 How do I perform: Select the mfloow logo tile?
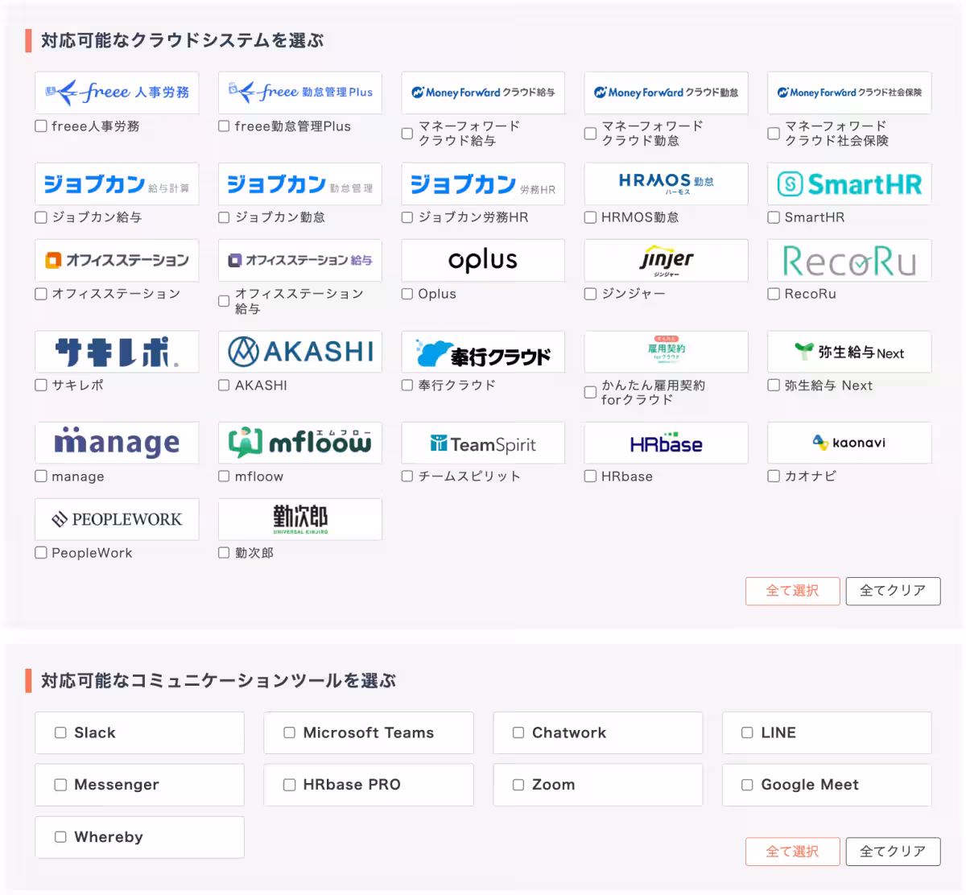tap(300, 443)
